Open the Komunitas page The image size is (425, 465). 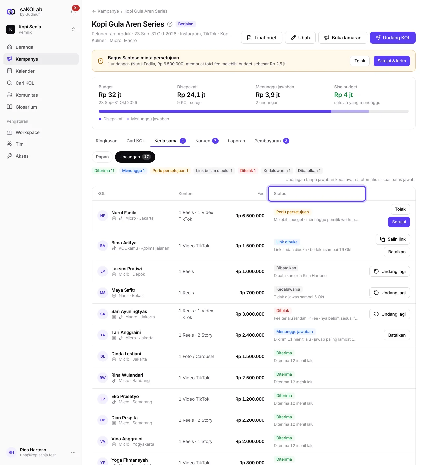[41, 95]
